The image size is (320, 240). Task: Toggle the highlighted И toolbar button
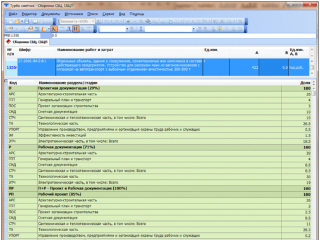click(x=76, y=29)
